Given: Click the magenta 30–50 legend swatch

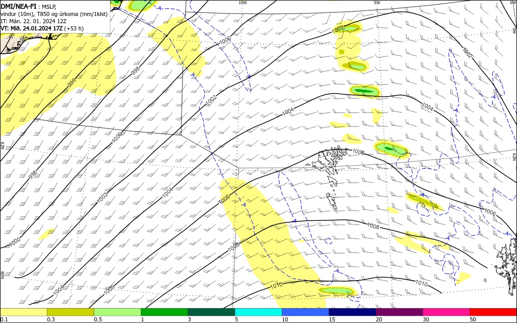Looking at the screenshot, I should click(x=447, y=312).
